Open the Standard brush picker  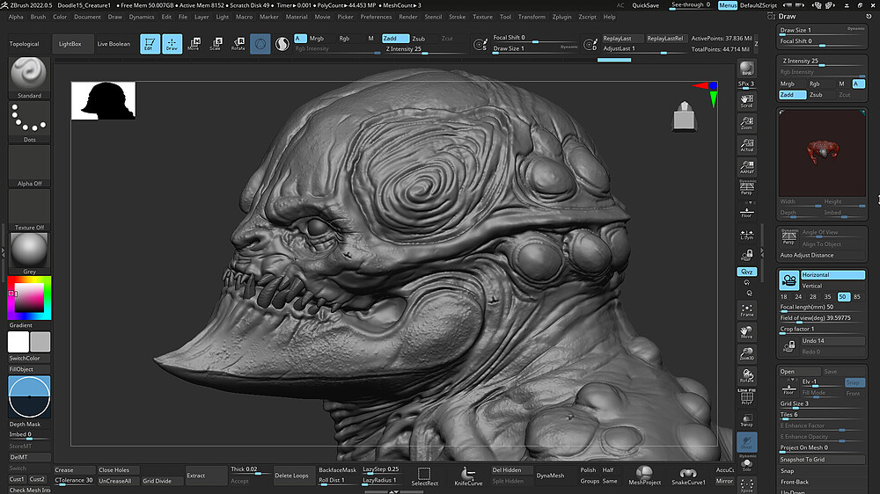29,77
